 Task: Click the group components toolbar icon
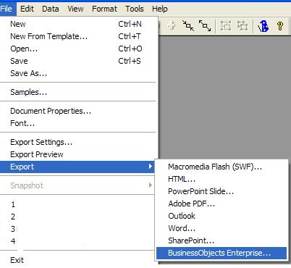click(226, 25)
